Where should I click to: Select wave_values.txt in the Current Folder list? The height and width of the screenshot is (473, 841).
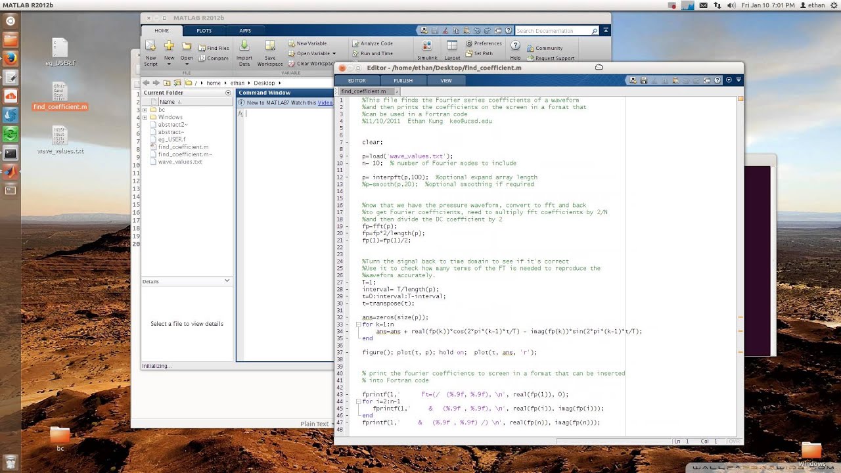[180, 162]
